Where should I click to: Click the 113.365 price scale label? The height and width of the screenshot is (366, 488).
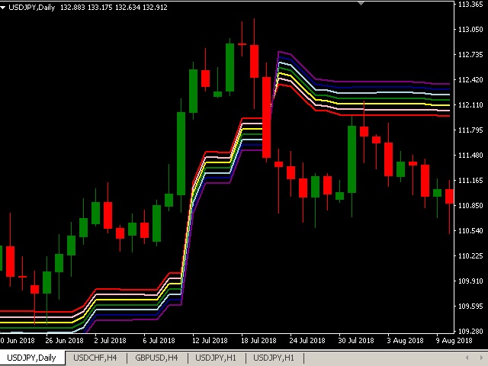click(x=470, y=4)
